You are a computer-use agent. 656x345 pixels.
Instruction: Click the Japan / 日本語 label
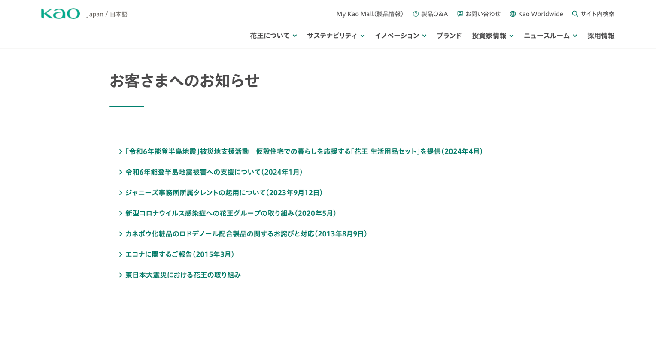click(107, 14)
